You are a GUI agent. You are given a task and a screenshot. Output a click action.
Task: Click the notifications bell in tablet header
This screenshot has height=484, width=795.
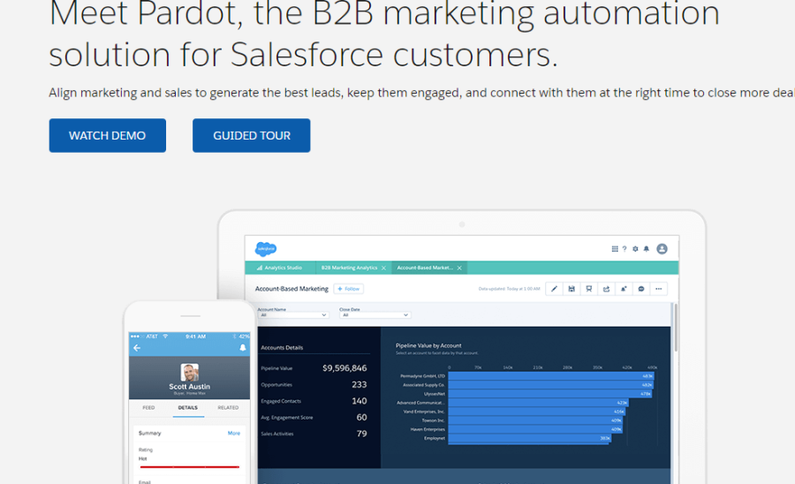coord(647,249)
